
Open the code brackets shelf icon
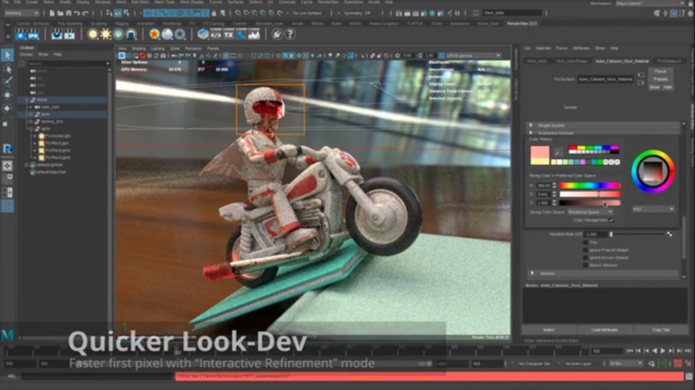(216, 34)
